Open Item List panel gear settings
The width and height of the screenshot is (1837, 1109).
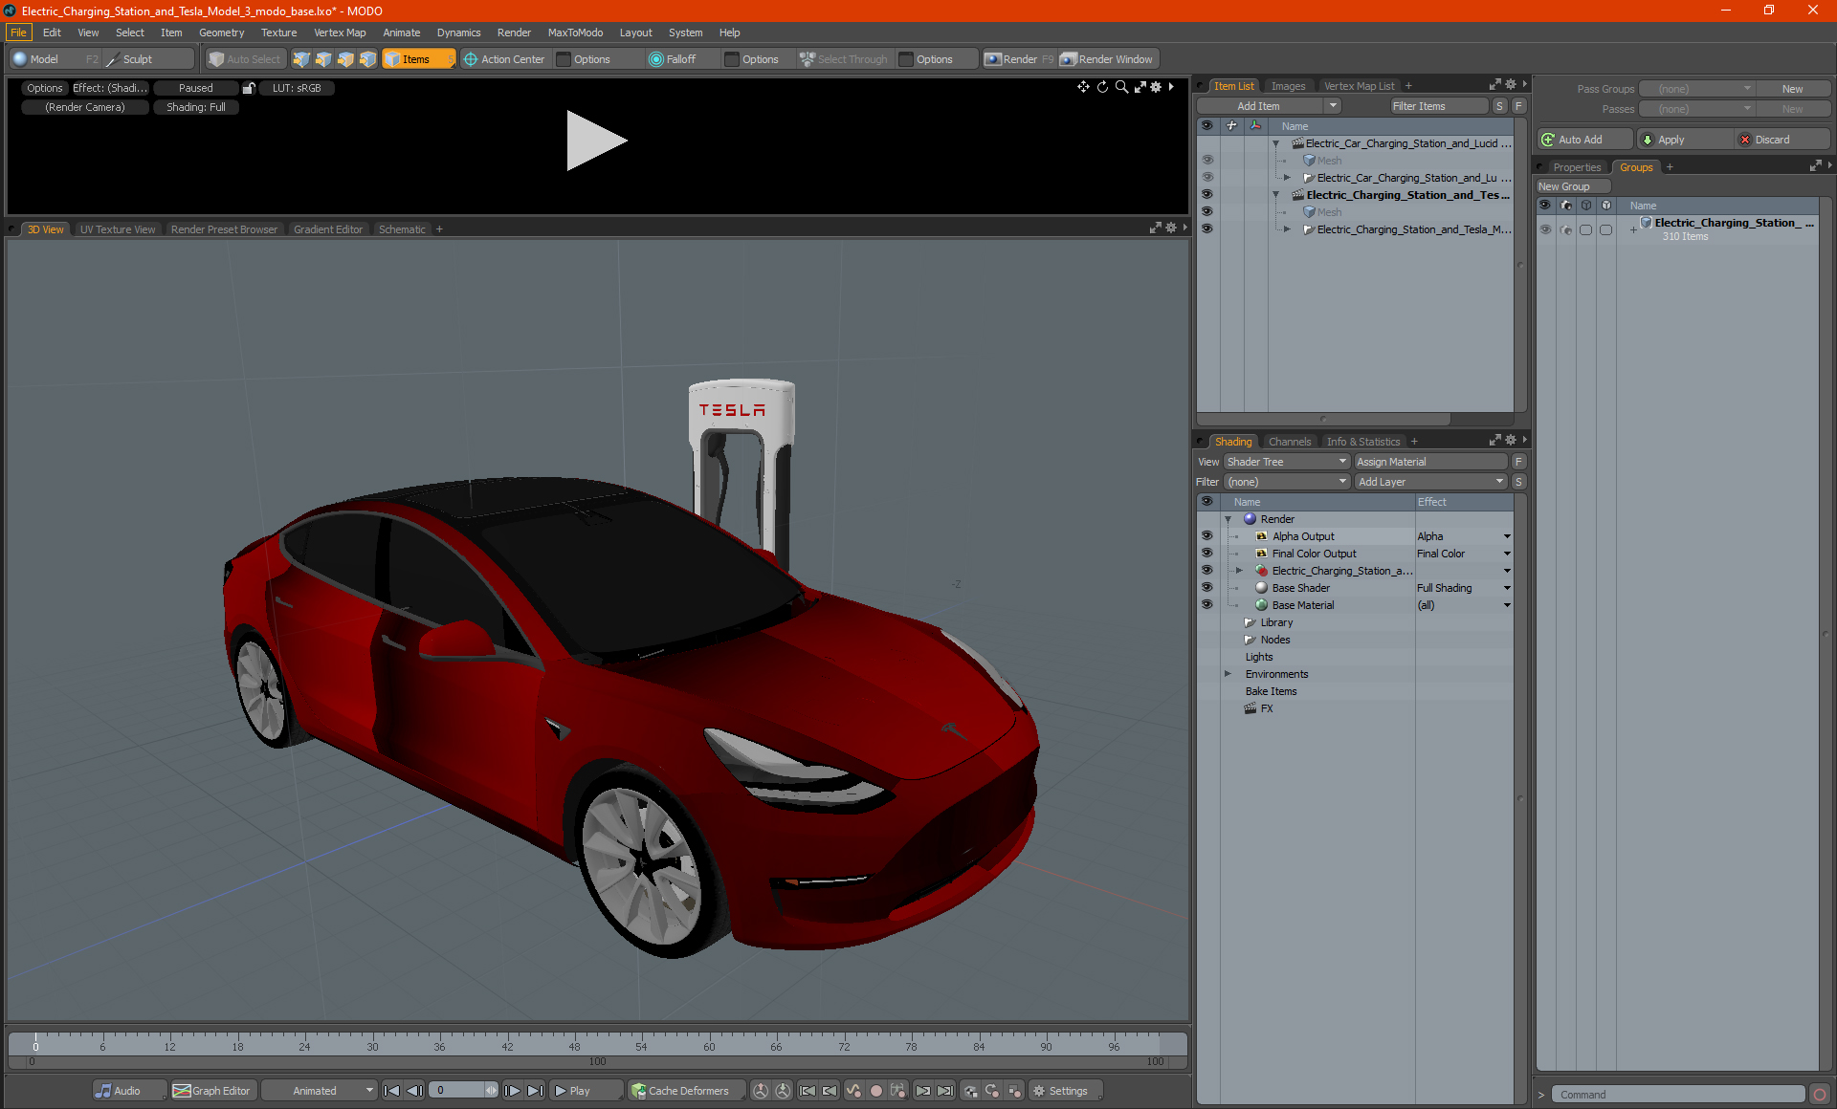tap(1511, 85)
